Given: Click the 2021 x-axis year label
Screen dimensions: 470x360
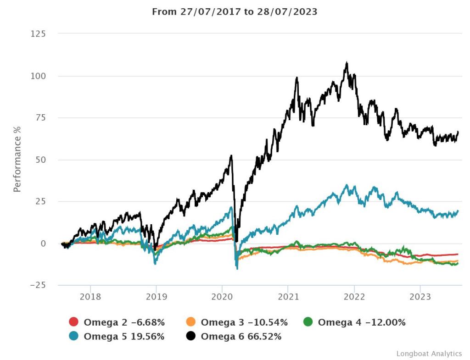Looking at the screenshot, I should 288,297.
